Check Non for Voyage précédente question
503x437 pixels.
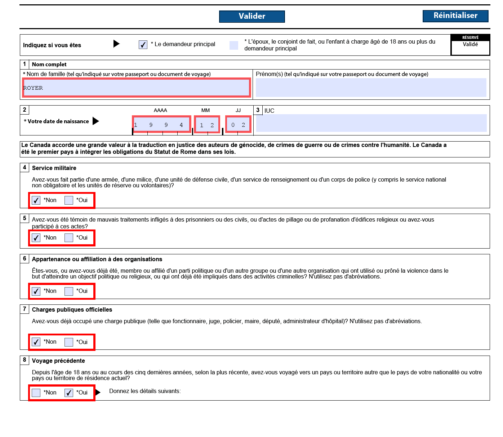click(x=36, y=393)
